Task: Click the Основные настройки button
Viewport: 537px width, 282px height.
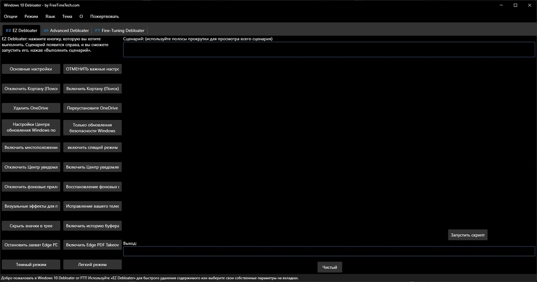Action: click(31, 69)
